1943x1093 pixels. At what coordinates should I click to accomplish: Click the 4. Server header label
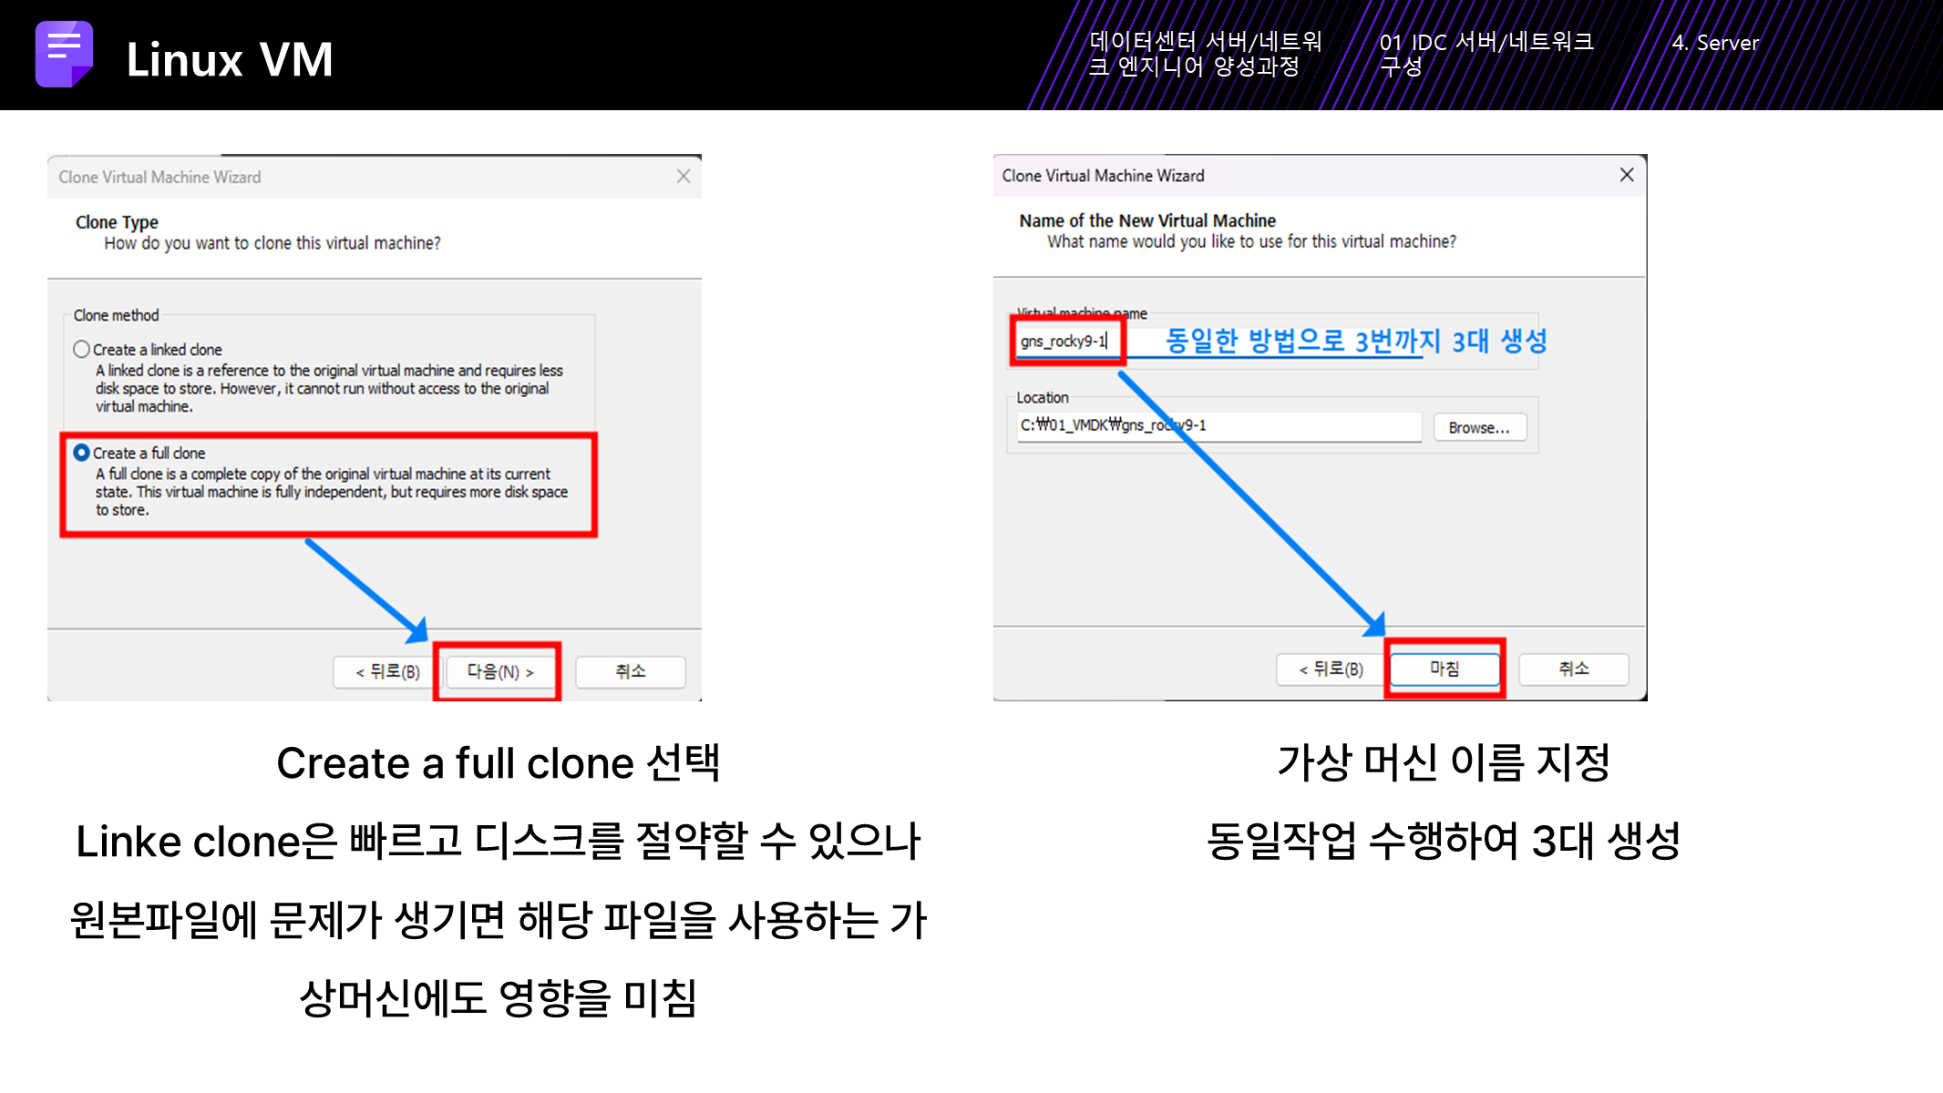[1714, 43]
